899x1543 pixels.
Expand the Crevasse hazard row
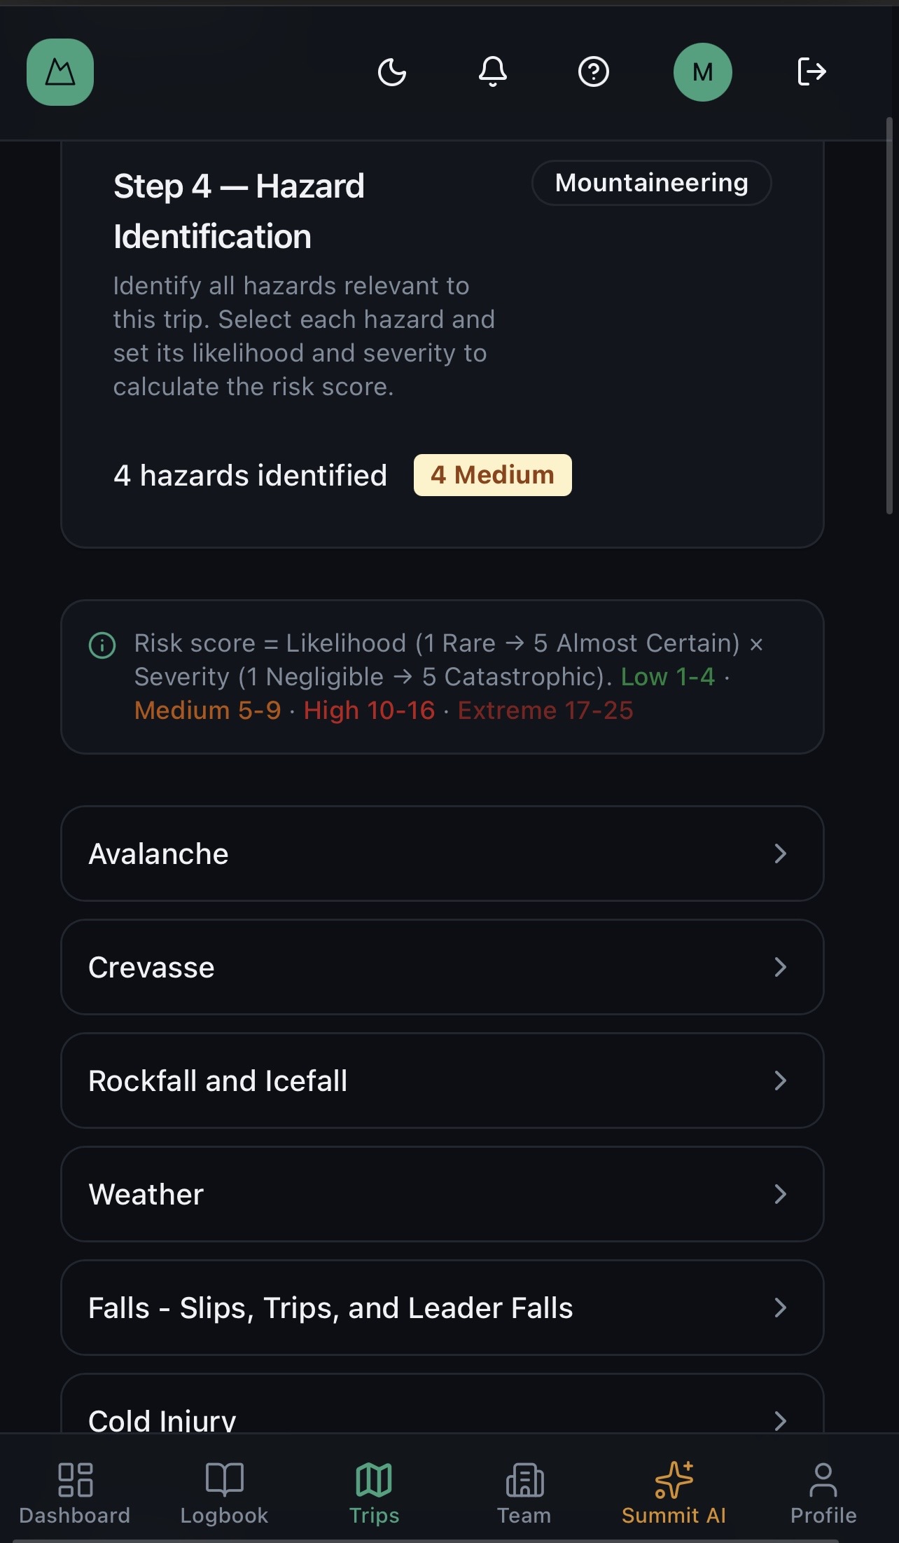pos(443,967)
